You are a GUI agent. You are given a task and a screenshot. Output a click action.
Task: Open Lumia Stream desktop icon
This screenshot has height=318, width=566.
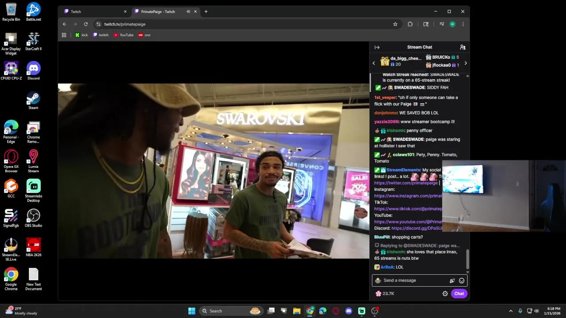pyautogui.click(x=34, y=161)
